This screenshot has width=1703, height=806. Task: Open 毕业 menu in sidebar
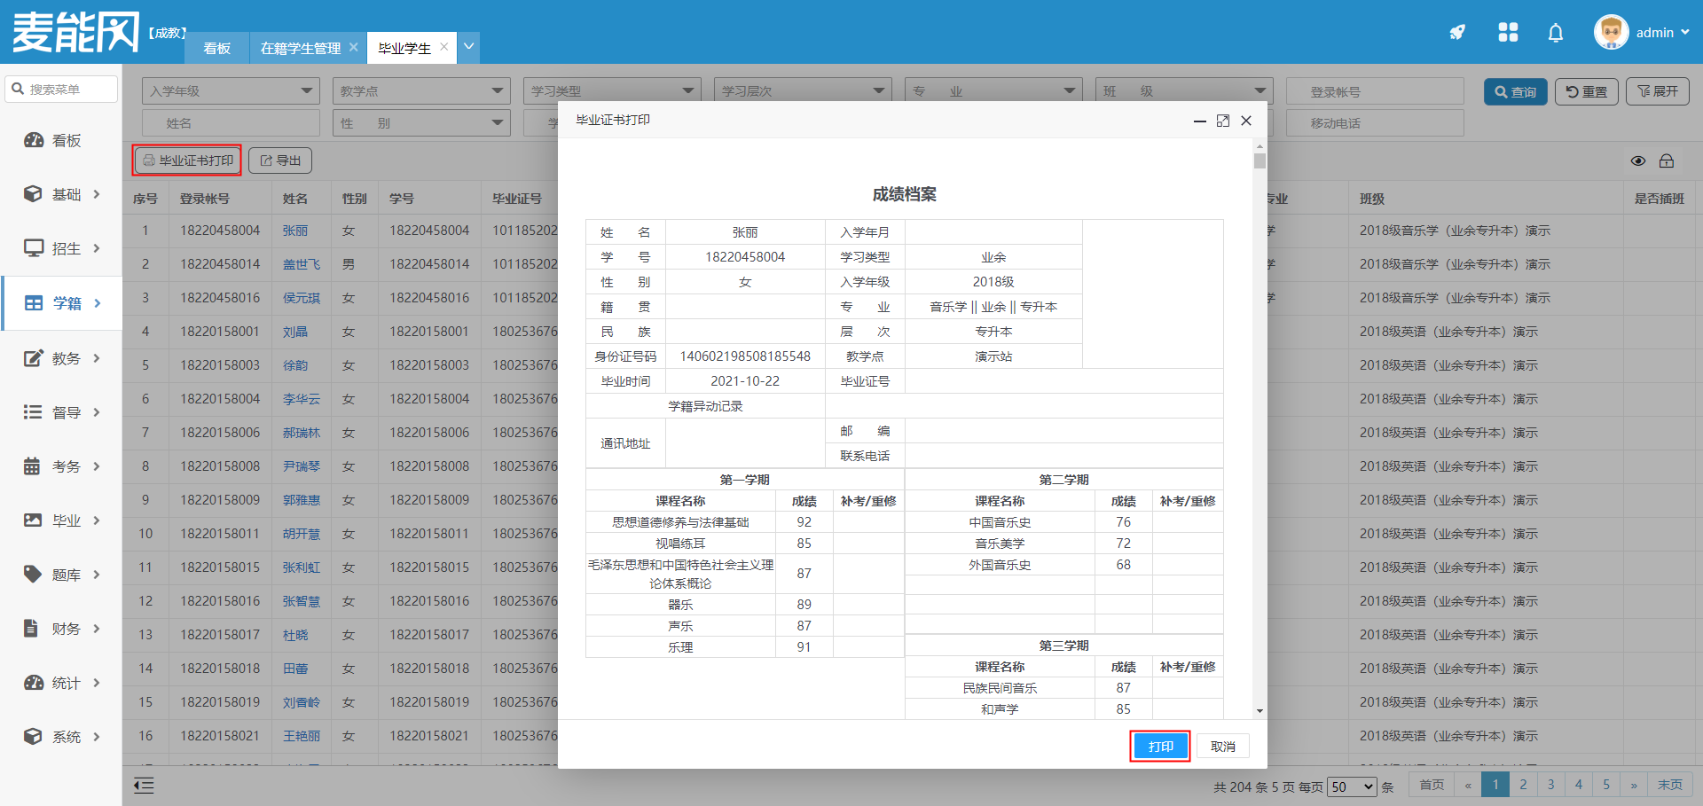click(61, 520)
